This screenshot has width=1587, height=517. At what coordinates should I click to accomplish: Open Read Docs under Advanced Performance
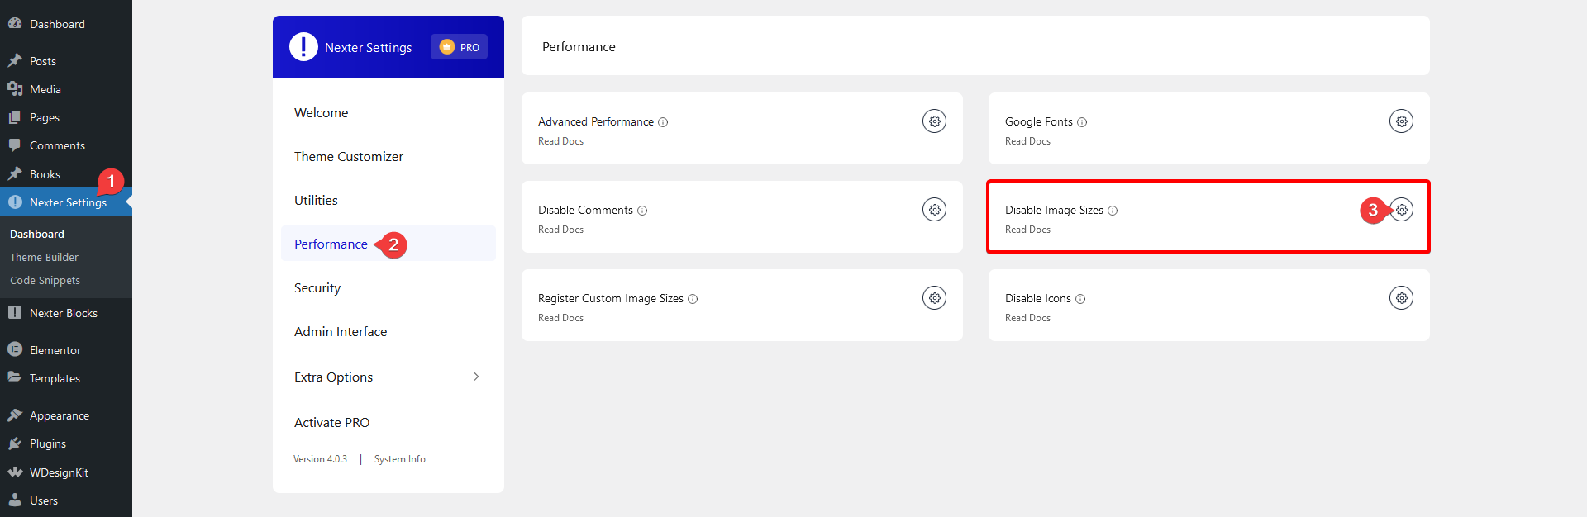coord(560,141)
